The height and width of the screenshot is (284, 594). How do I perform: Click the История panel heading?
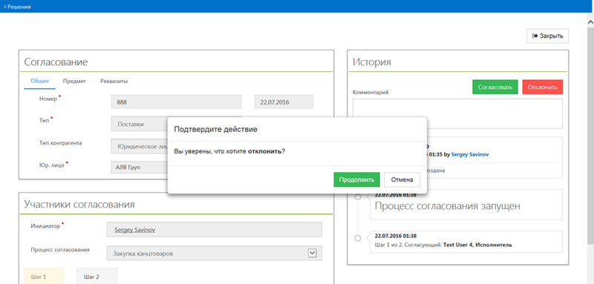pyautogui.click(x=372, y=62)
